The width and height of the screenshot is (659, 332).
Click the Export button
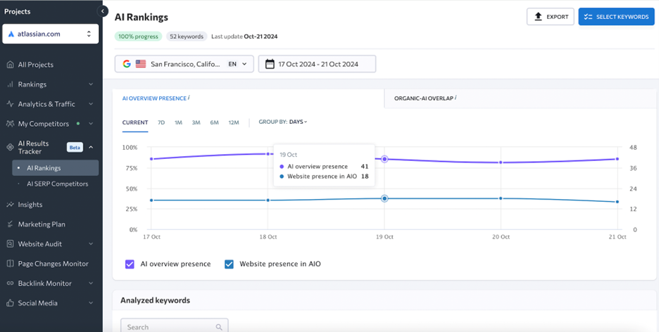(x=551, y=17)
